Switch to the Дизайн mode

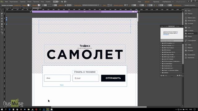point(147,2)
